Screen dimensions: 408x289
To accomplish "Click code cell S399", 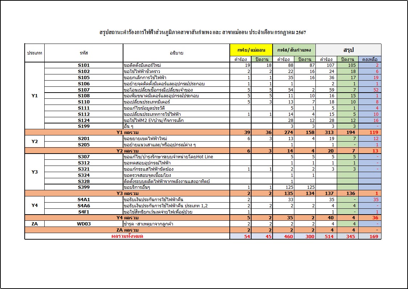I will point(84,187).
